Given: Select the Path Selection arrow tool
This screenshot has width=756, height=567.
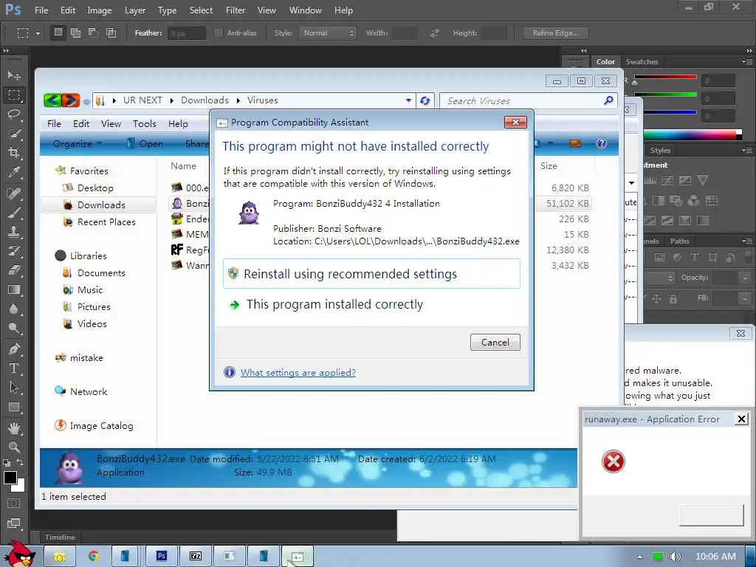Looking at the screenshot, I should pyautogui.click(x=14, y=388).
